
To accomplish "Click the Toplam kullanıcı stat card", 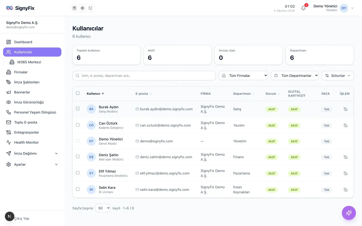I will [x=106, y=55].
